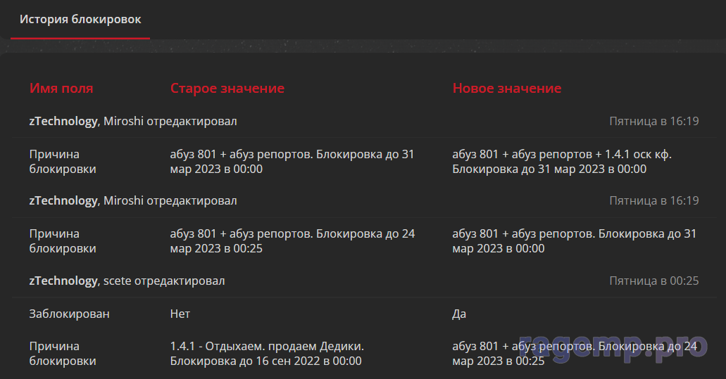This screenshot has width=726, height=379.
Task: Click the topmost Пятница в 16:19 timestamp
Action: 653,122
